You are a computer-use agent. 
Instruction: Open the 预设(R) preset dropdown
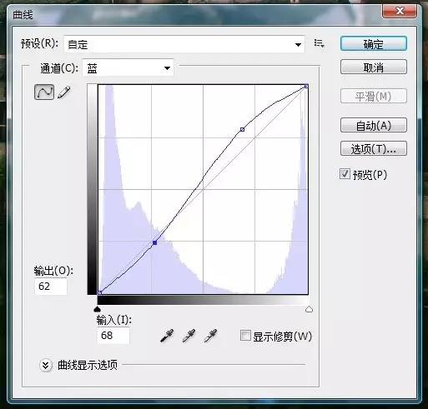coord(184,44)
